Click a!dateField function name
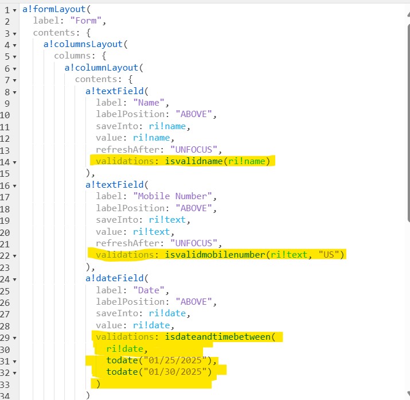 [115, 278]
